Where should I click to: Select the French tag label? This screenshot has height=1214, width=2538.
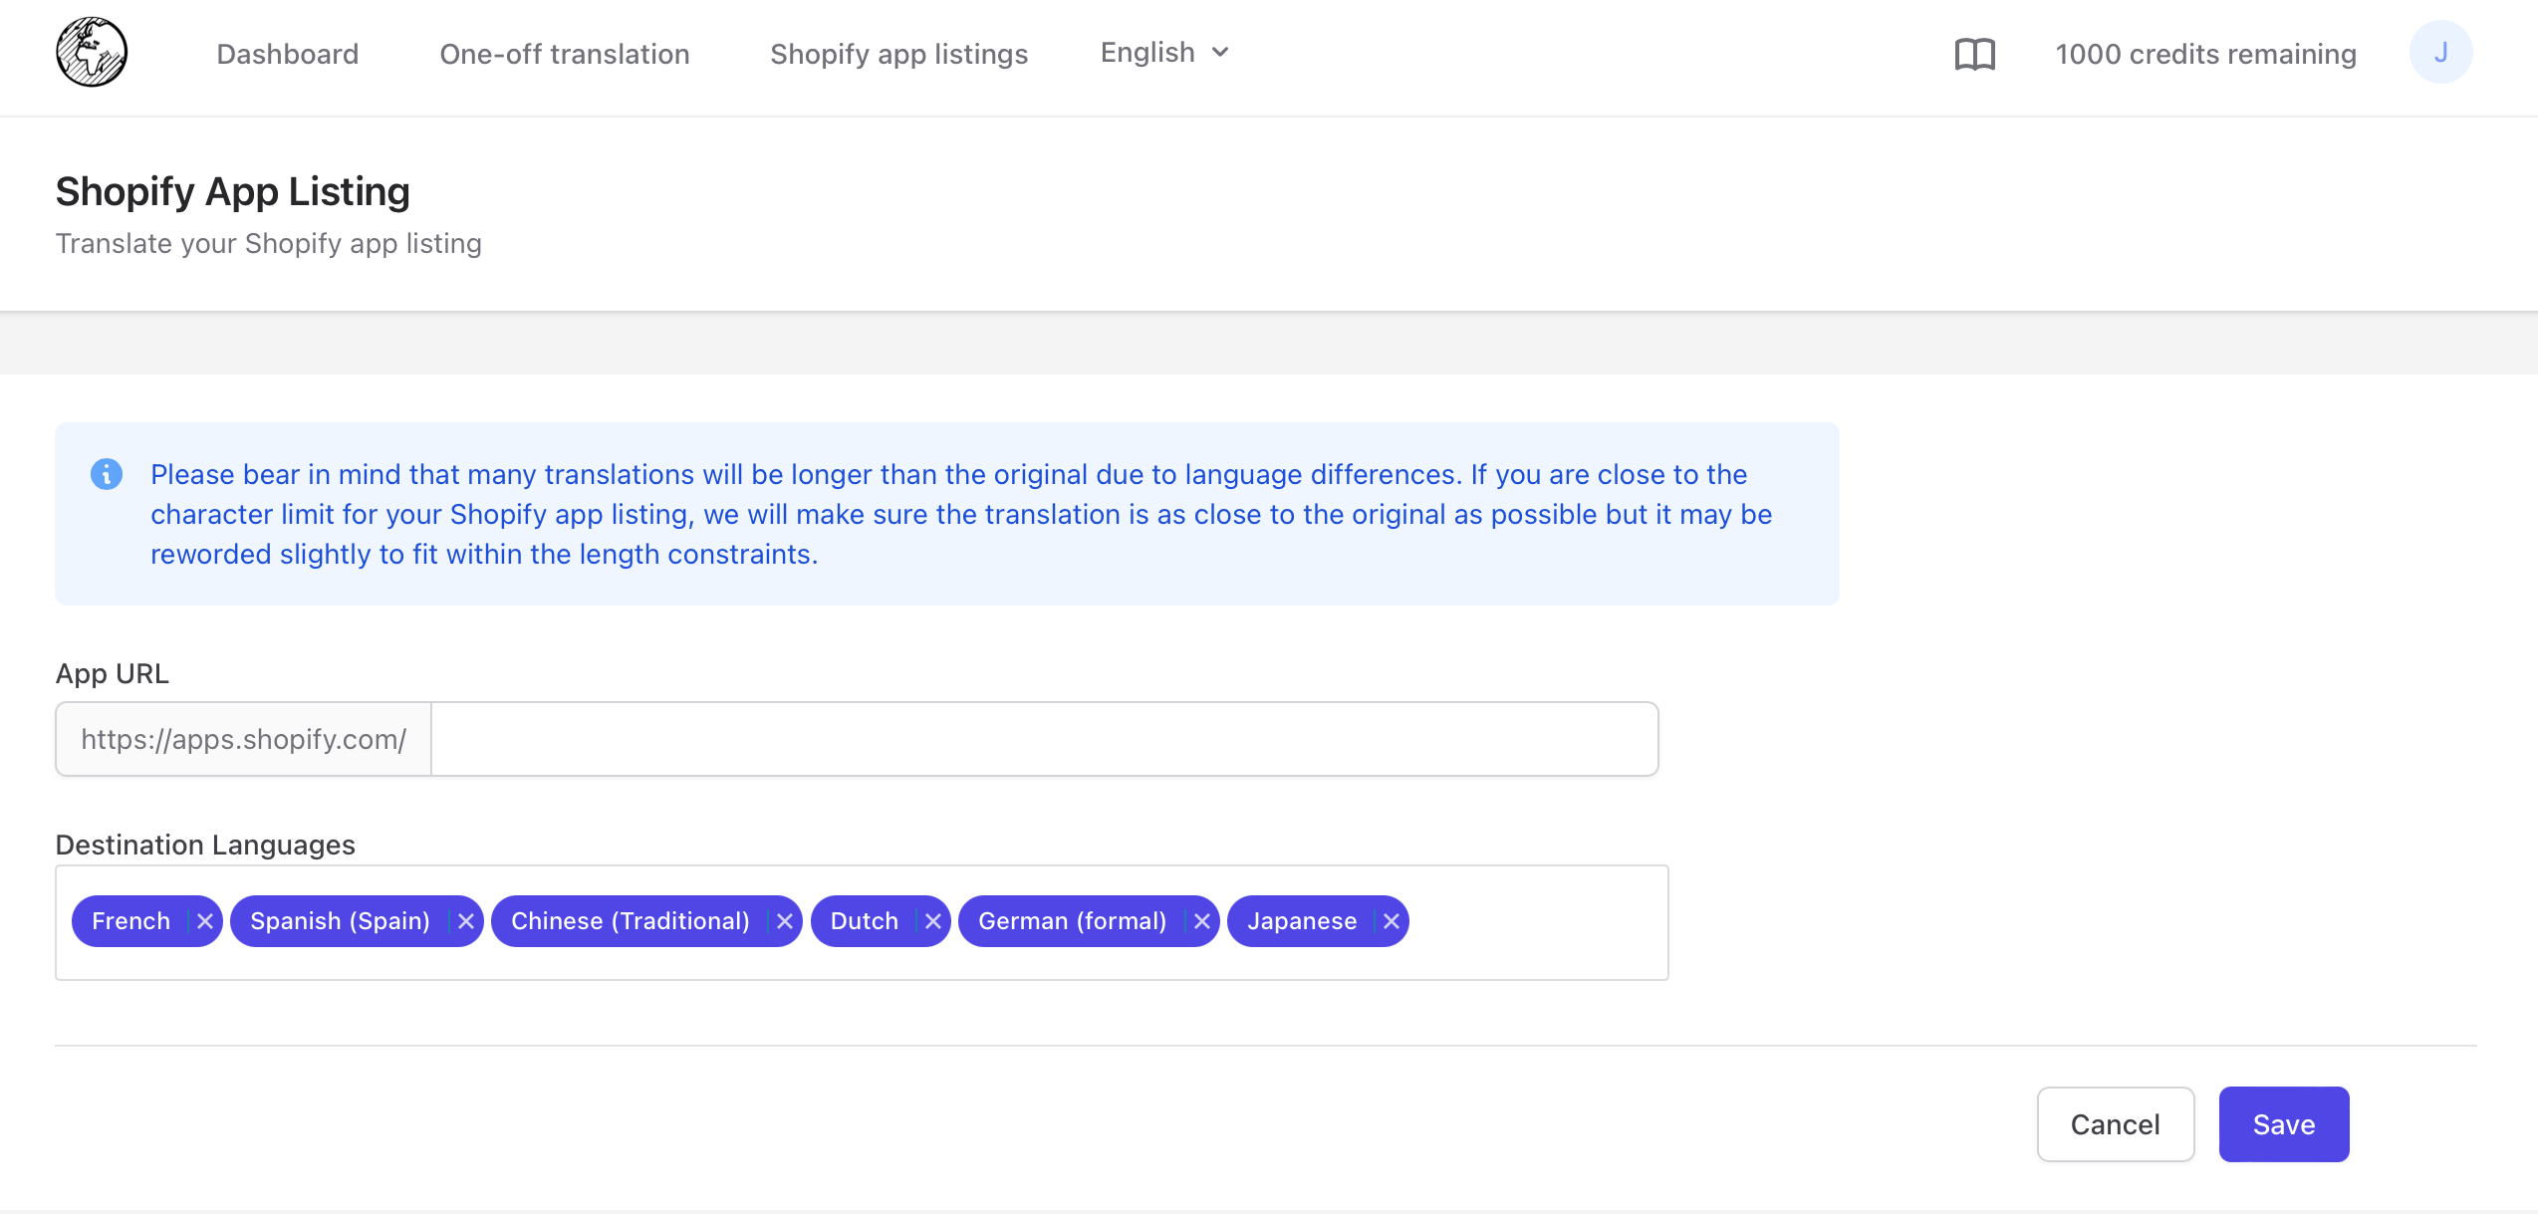click(131, 921)
